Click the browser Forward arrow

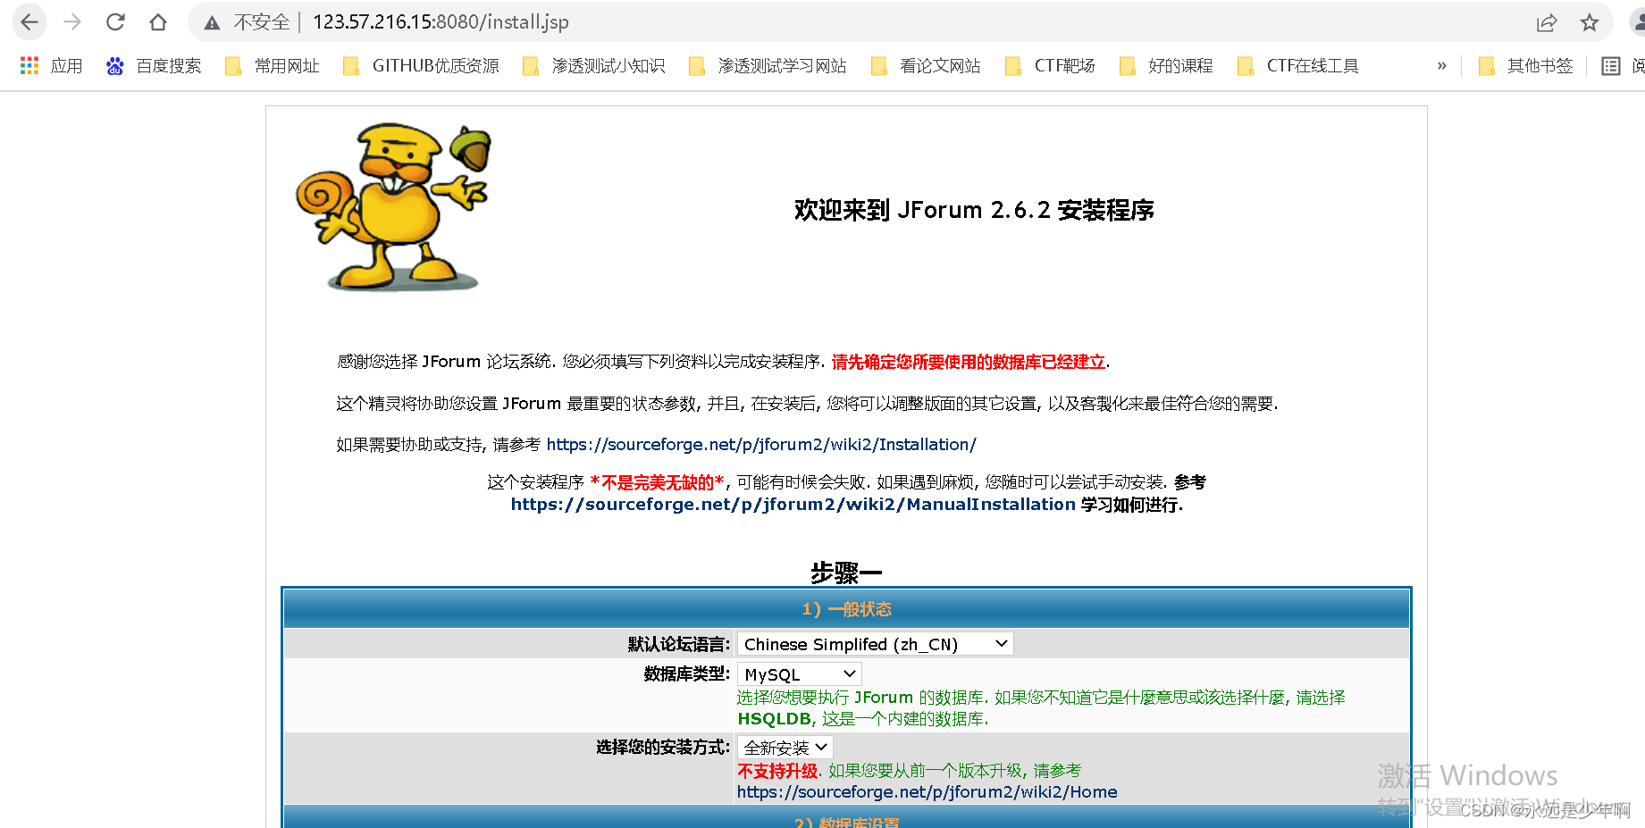72,22
